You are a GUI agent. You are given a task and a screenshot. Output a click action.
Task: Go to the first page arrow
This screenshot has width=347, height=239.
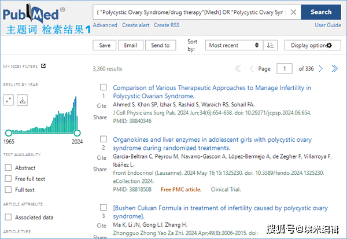point(238,69)
